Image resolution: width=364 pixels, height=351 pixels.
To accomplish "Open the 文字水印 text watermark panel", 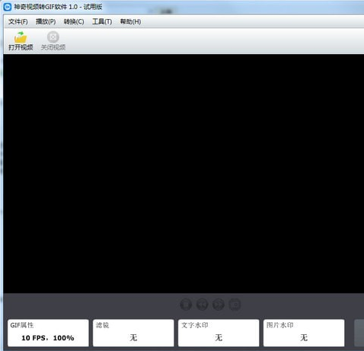I will tap(219, 333).
